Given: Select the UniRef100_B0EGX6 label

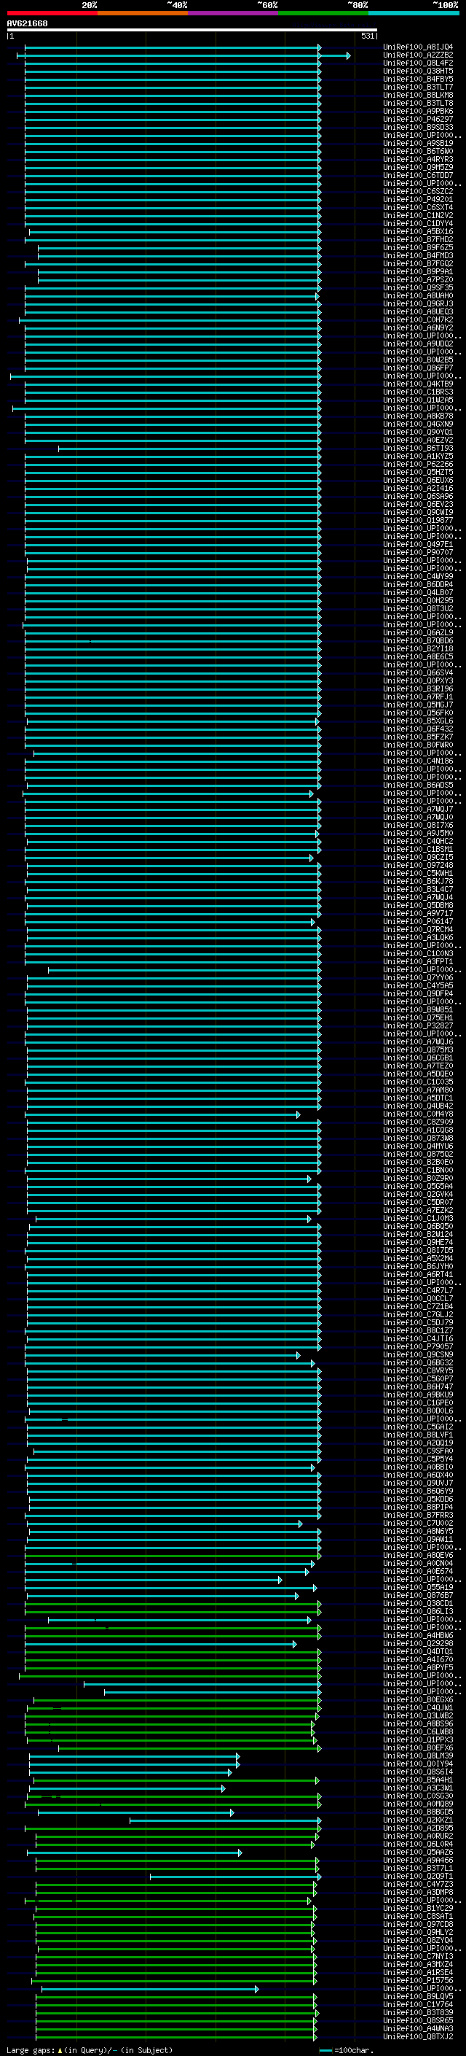Looking at the screenshot, I should click(418, 1700).
